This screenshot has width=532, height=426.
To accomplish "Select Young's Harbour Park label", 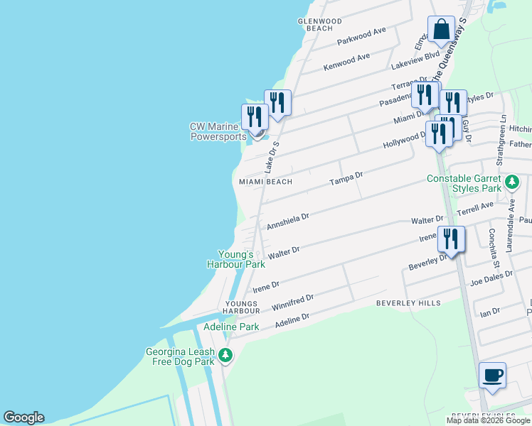I will pyautogui.click(x=236, y=259).
